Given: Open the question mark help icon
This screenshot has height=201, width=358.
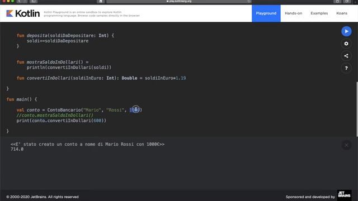Looking at the screenshot, I should 346,68.
